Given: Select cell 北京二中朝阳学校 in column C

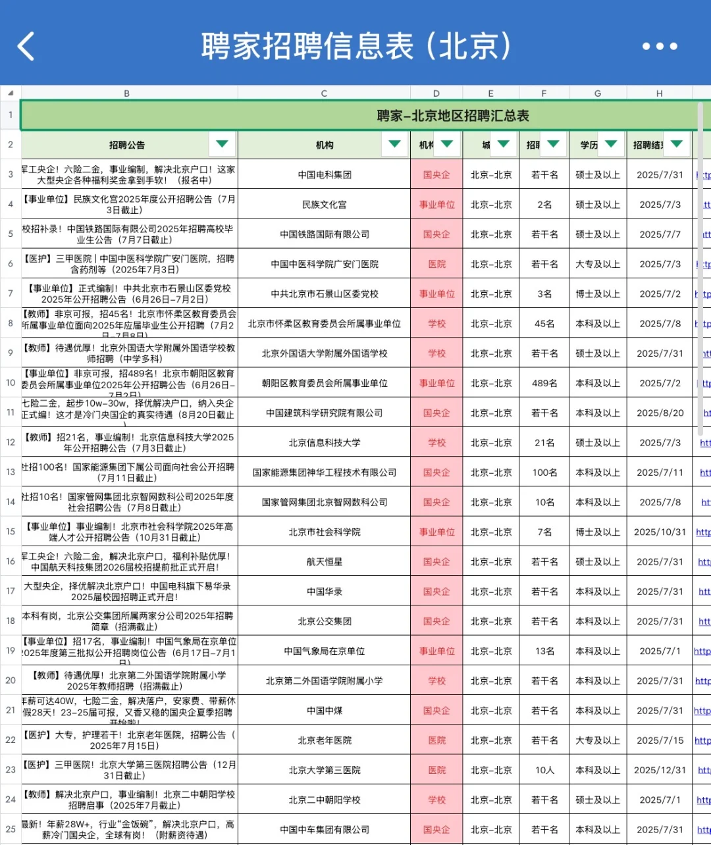Looking at the screenshot, I should pyautogui.click(x=325, y=800).
